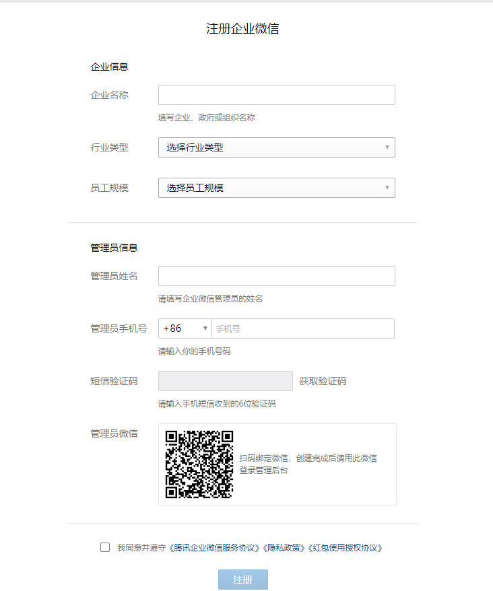Click the 注册 submit button
493x591 pixels.
point(243,580)
